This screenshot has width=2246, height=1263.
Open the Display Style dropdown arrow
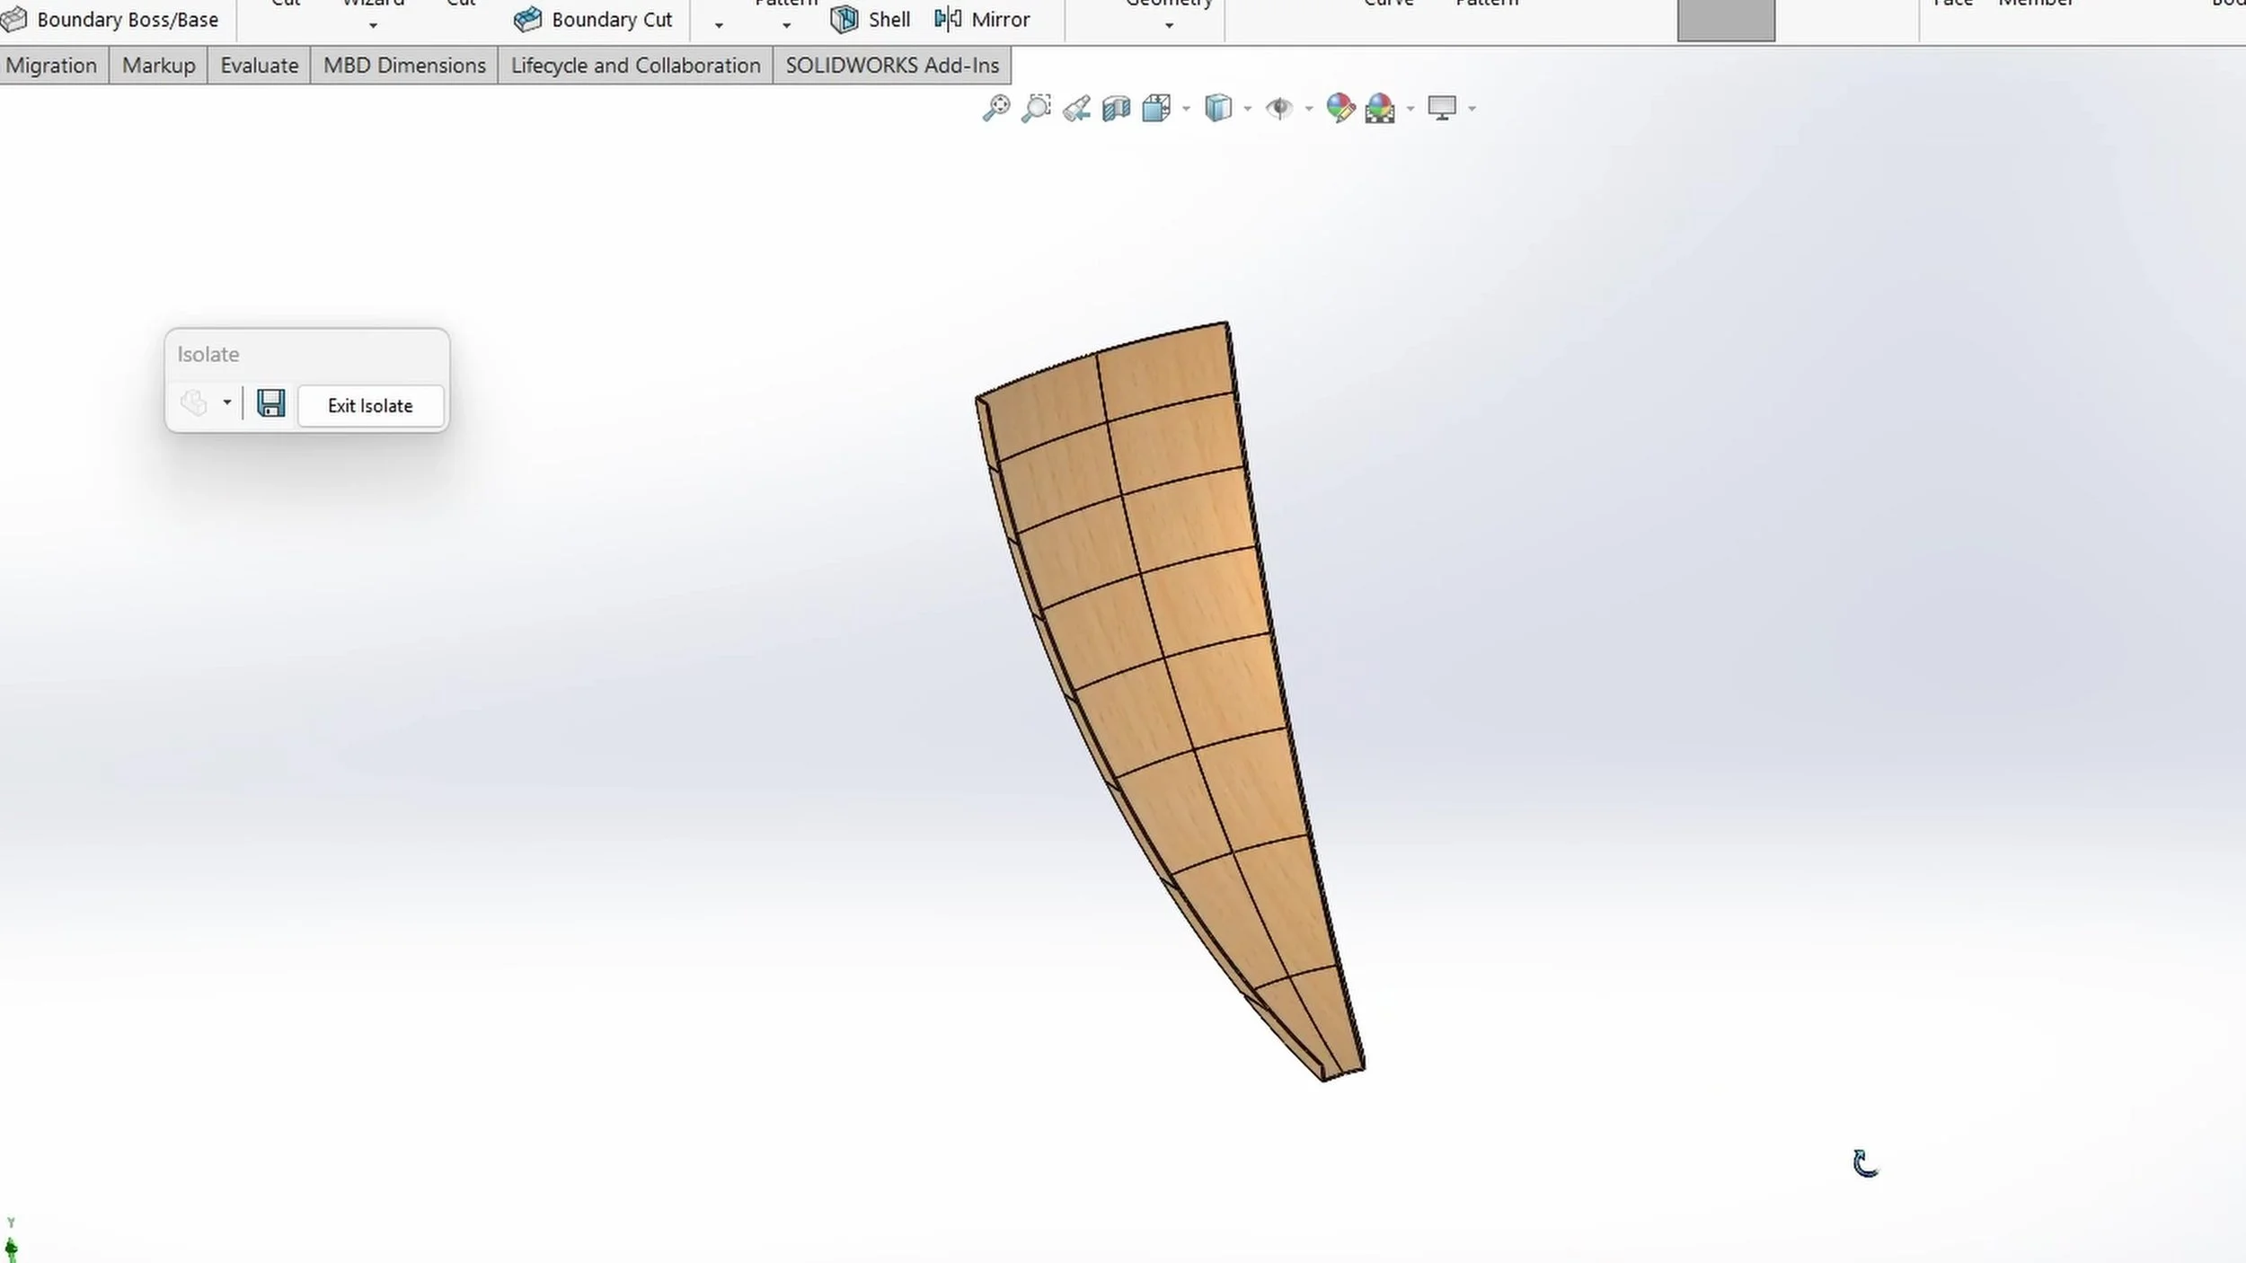pos(1248,110)
